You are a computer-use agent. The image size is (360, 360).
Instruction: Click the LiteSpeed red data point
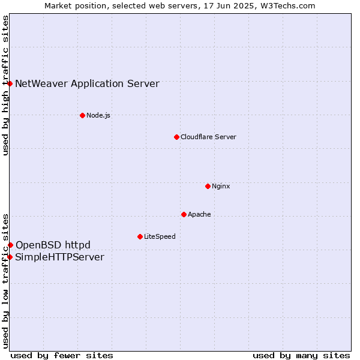(140, 236)
